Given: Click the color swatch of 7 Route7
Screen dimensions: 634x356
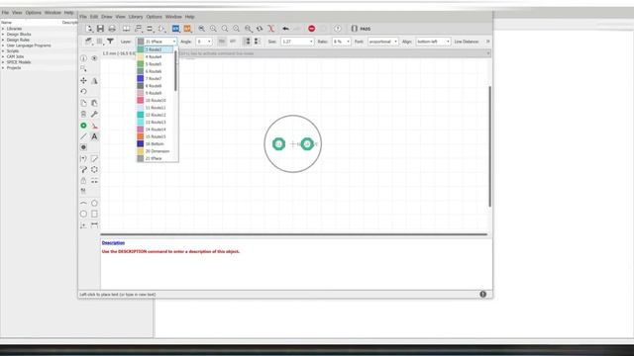Looking at the screenshot, I should coord(141,78).
